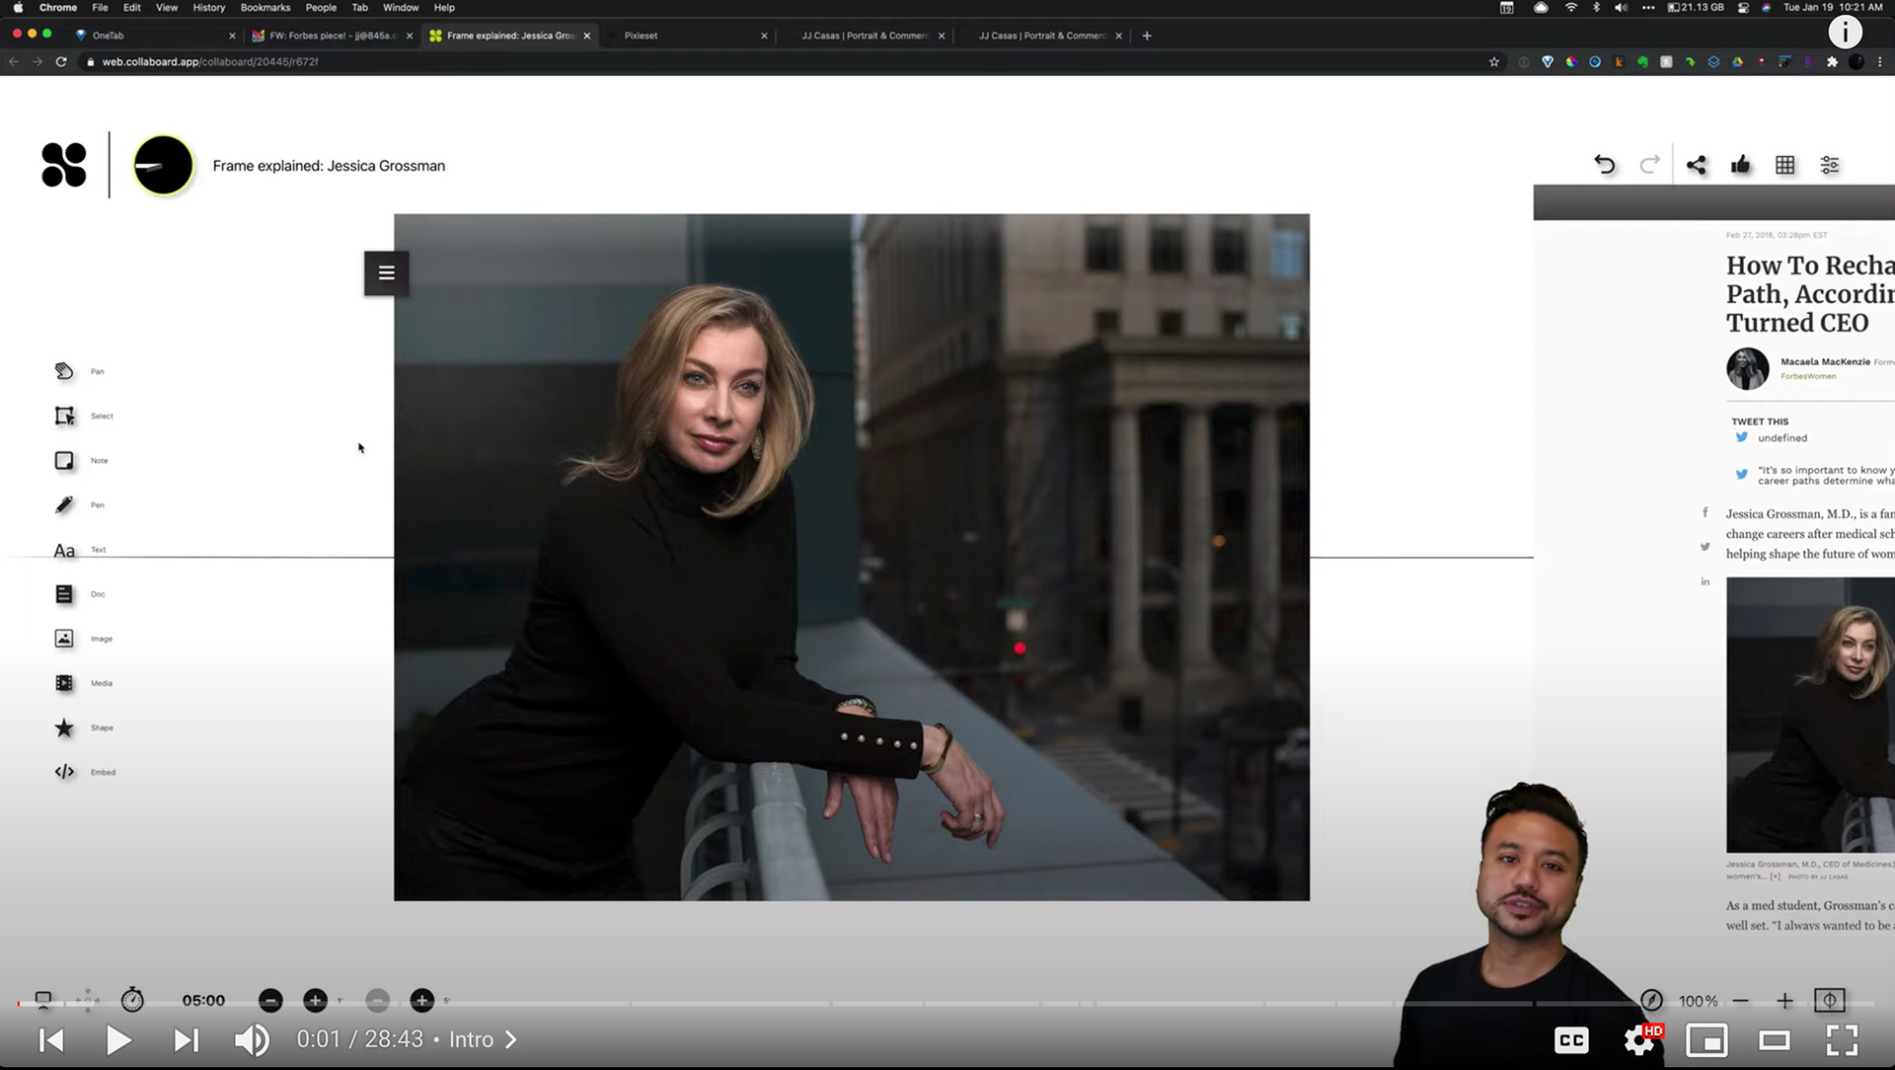Image resolution: width=1895 pixels, height=1070 pixels.
Task: Toggle the grid view icon
Action: [x=1784, y=165]
